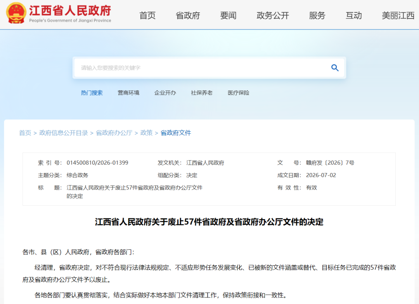Click the paragraph beginning 各地各部门要认真贯彻落实
419x304 pixels.
coord(162,295)
